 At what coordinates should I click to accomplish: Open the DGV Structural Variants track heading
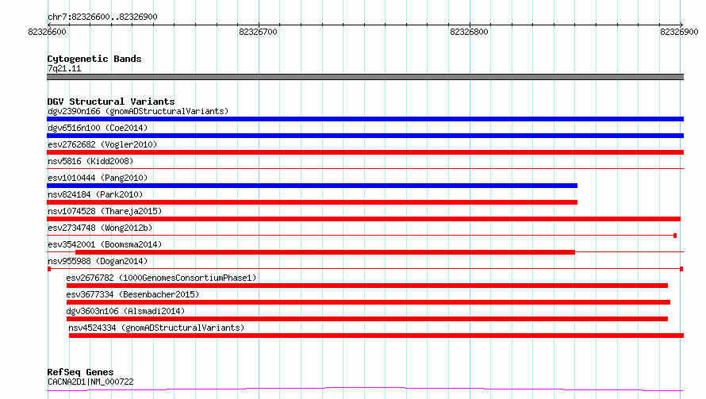111,102
